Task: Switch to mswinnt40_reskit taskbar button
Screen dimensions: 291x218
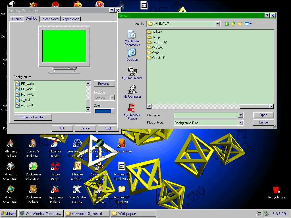Action: [x=87, y=213]
